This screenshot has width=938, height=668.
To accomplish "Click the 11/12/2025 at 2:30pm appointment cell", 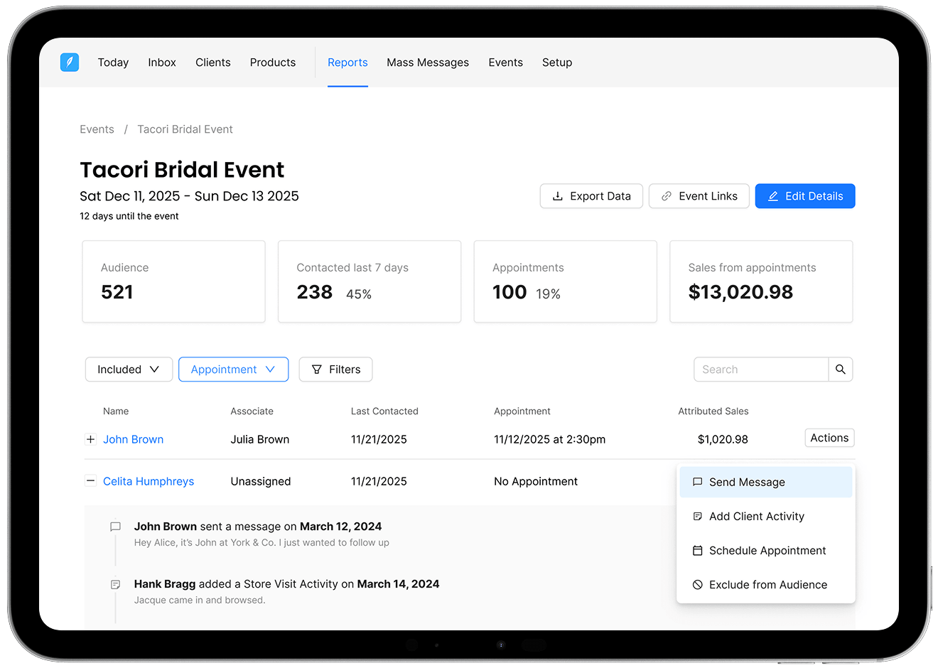I will coord(550,439).
